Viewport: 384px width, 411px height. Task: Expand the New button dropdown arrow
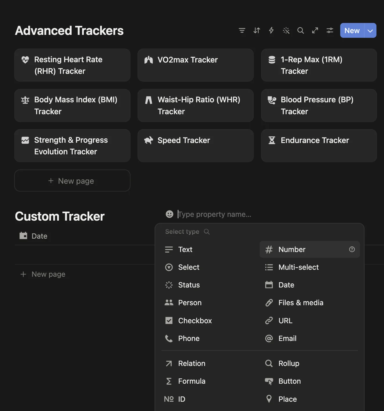370,31
